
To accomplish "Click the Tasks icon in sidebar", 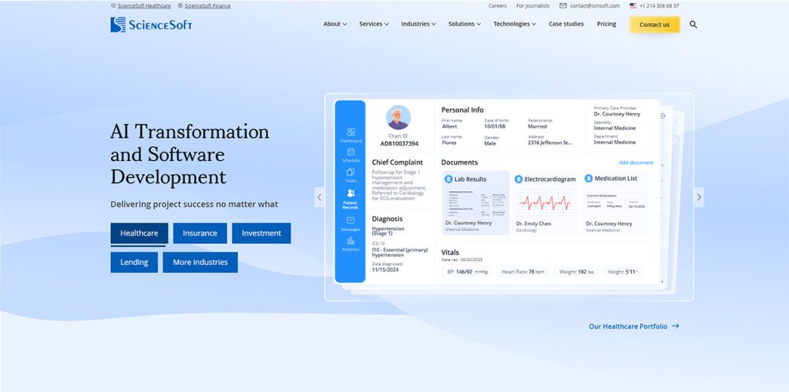I will pyautogui.click(x=351, y=172).
